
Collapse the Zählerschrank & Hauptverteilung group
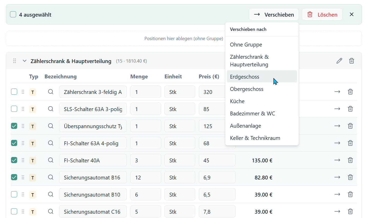pos(25,61)
